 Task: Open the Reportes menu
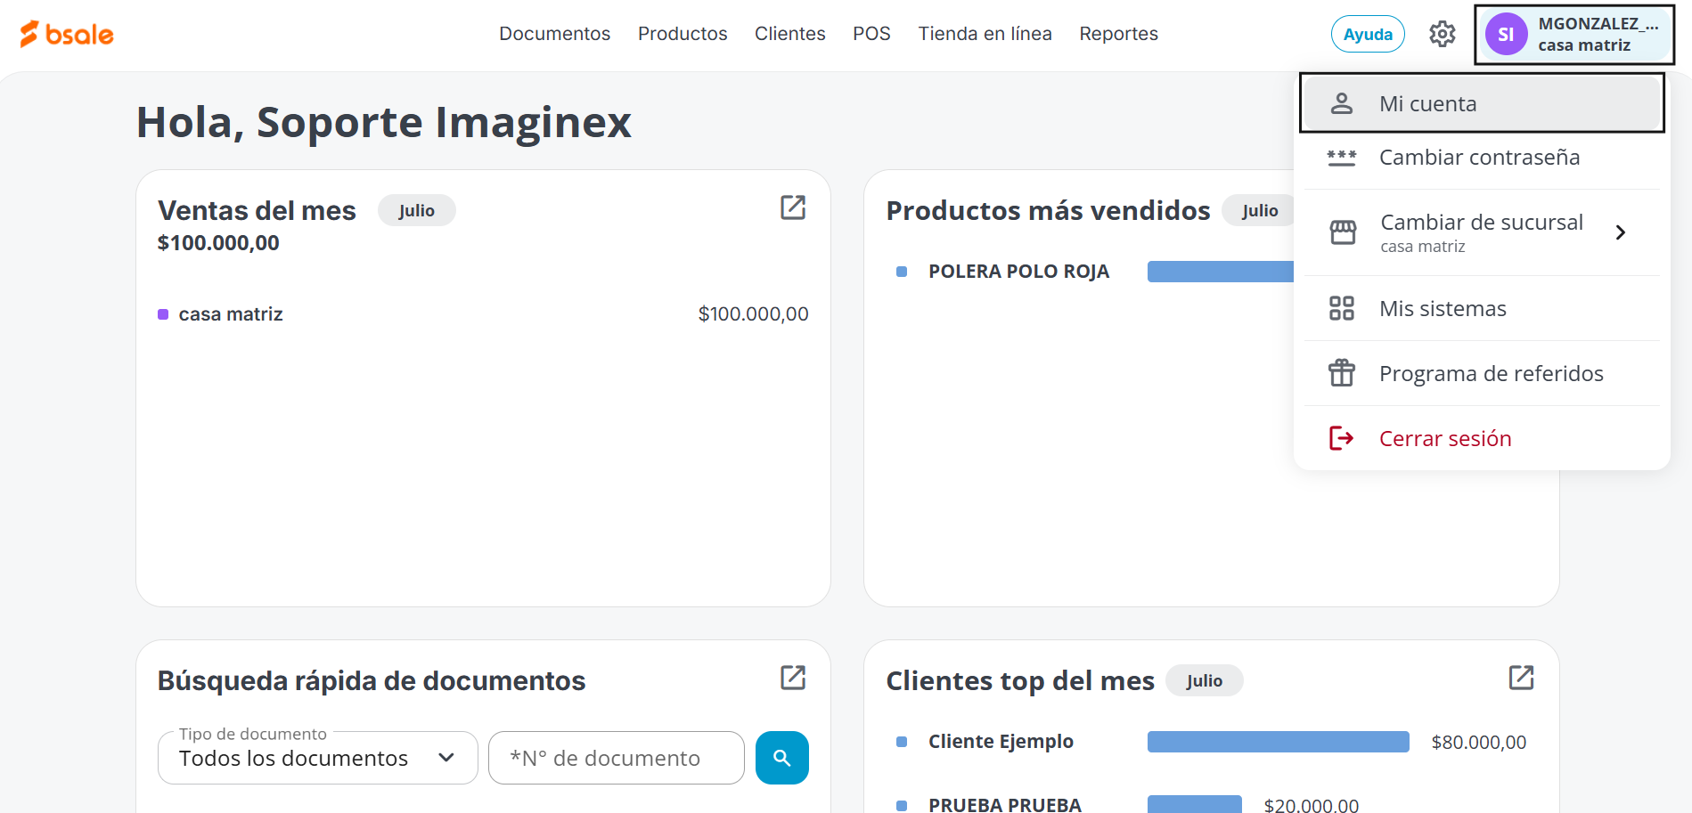[x=1118, y=34]
